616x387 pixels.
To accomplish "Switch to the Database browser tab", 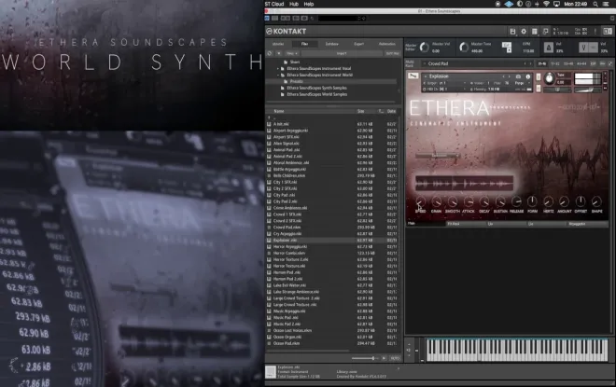I will 332,44.
